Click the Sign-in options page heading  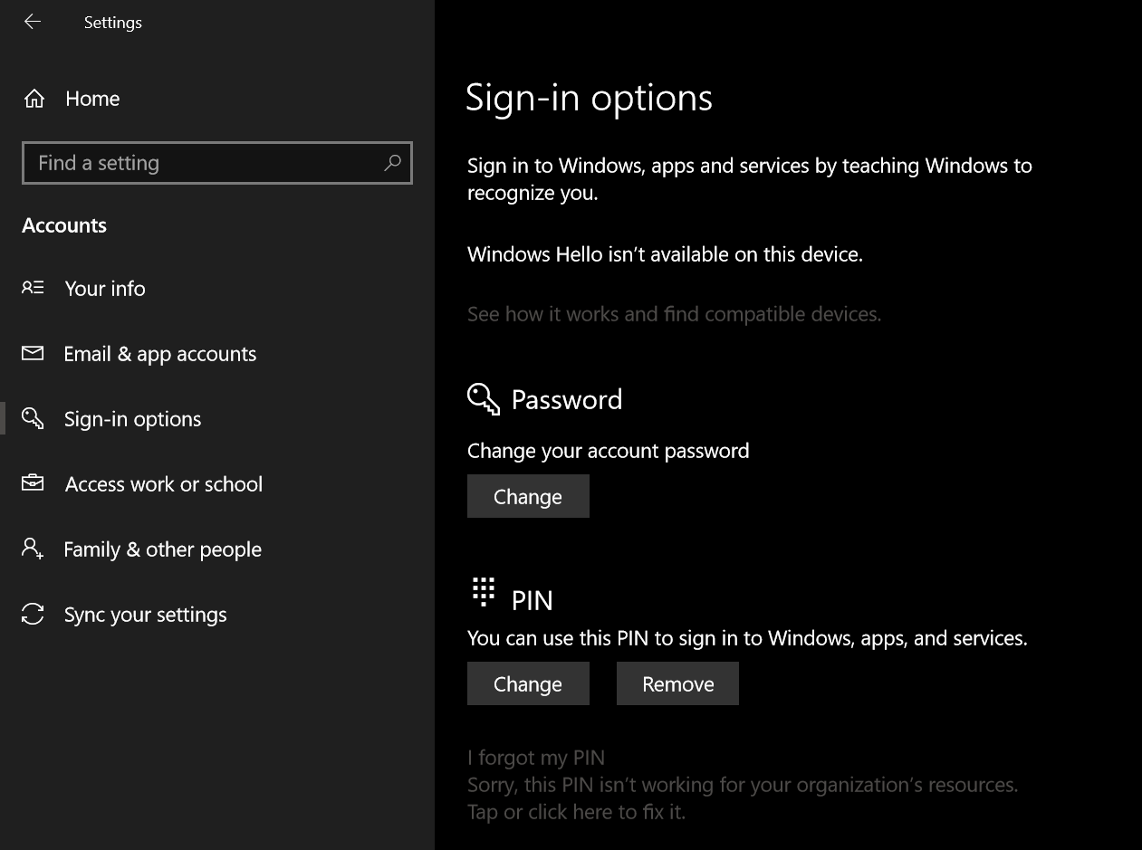tap(590, 98)
